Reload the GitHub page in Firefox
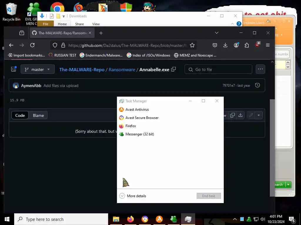The image size is (301, 225). click(x=32, y=45)
